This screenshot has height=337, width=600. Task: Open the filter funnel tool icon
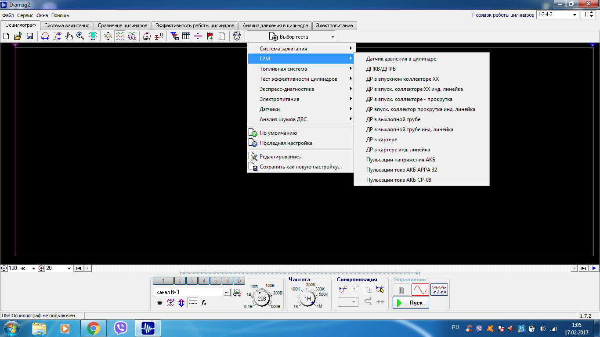click(174, 36)
